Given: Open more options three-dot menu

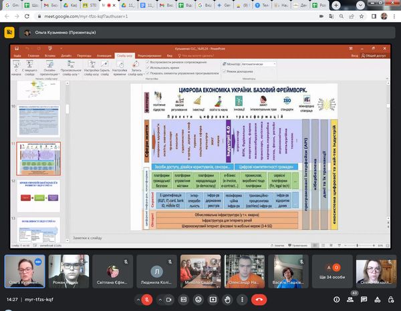Looking at the screenshot, I should pyautogui.click(x=241, y=300).
